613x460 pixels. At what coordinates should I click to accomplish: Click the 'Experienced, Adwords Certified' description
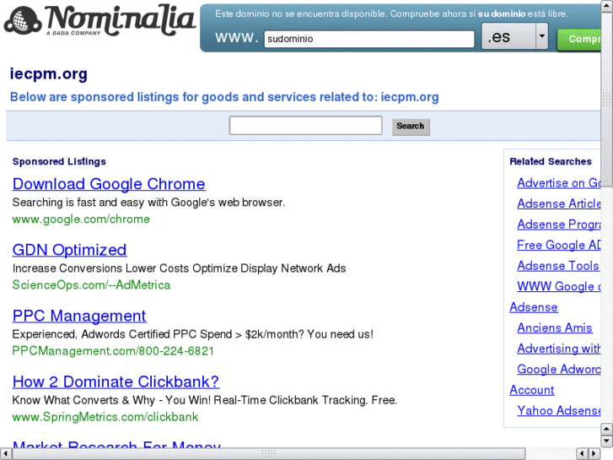193,334
